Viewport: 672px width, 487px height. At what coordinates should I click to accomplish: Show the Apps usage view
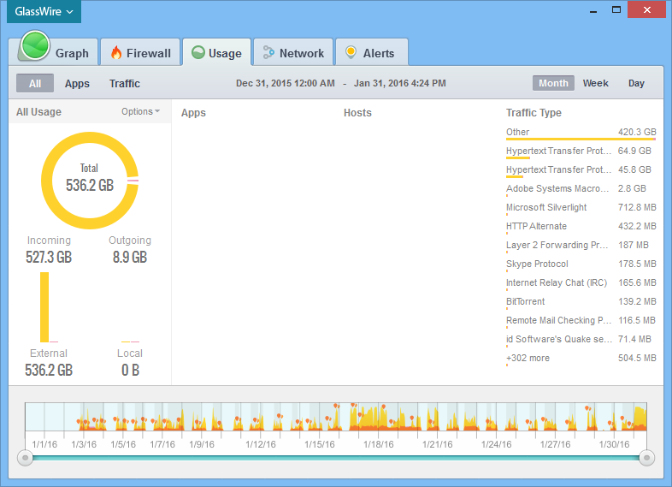point(77,84)
